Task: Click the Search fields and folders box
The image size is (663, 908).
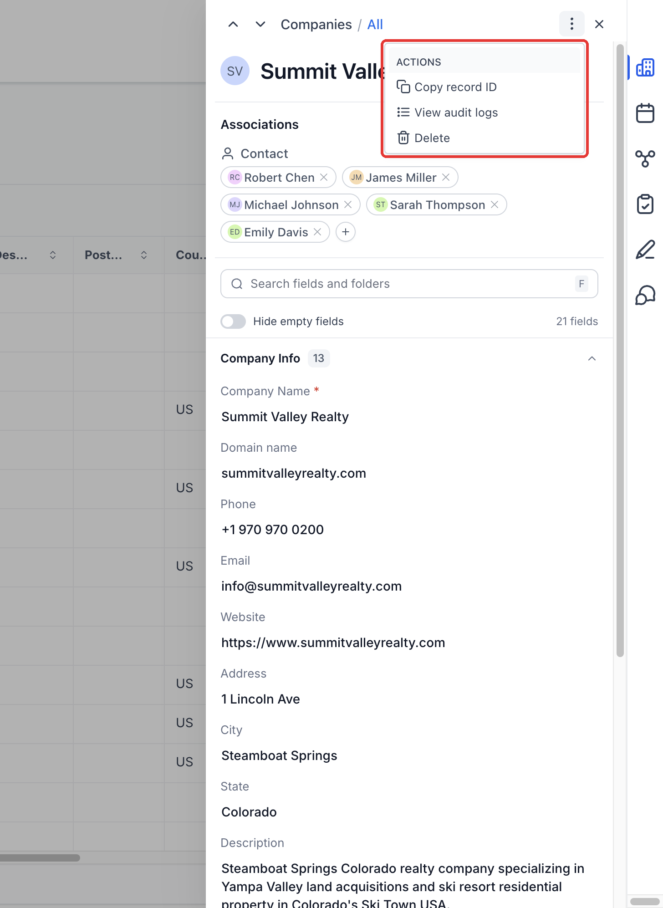Action: coord(409,284)
